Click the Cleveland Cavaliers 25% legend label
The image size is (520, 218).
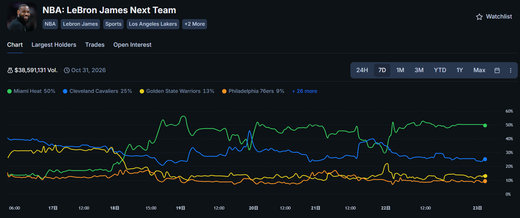click(x=101, y=91)
